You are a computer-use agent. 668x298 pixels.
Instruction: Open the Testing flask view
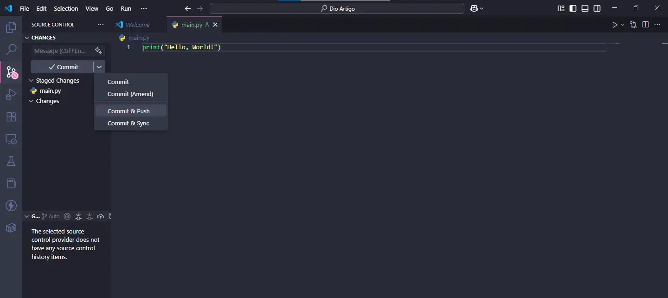[11, 161]
